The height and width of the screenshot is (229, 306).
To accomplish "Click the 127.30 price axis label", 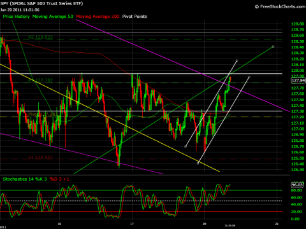I will pyautogui.click(x=298, y=111).
